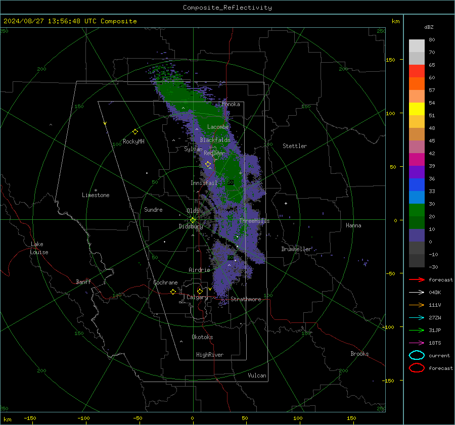Viewport: 455px width, 425px height.
Task: Click the cyan current ellipse icon
Action: (x=417, y=355)
